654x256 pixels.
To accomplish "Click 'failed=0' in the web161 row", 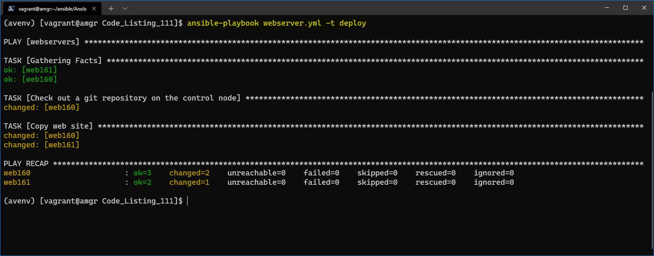I will [322, 182].
